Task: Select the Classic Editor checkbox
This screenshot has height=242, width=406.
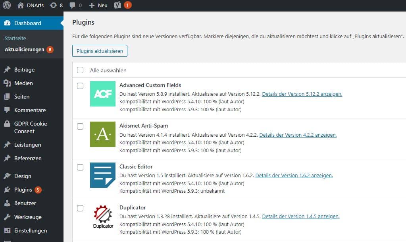Action: click(80, 167)
